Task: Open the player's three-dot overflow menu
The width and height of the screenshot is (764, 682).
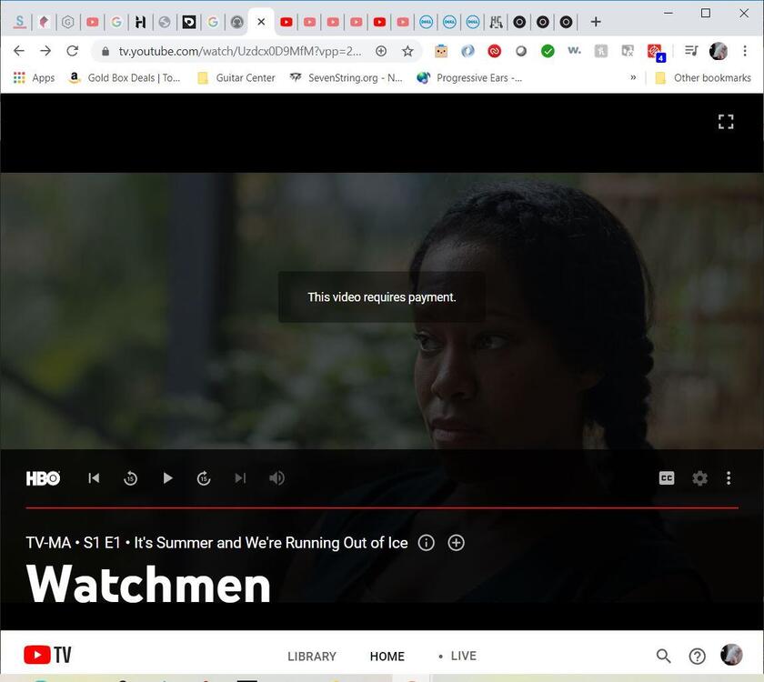Action: pos(729,477)
